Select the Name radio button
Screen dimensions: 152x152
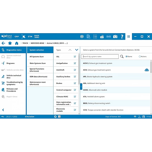coord(126,56)
